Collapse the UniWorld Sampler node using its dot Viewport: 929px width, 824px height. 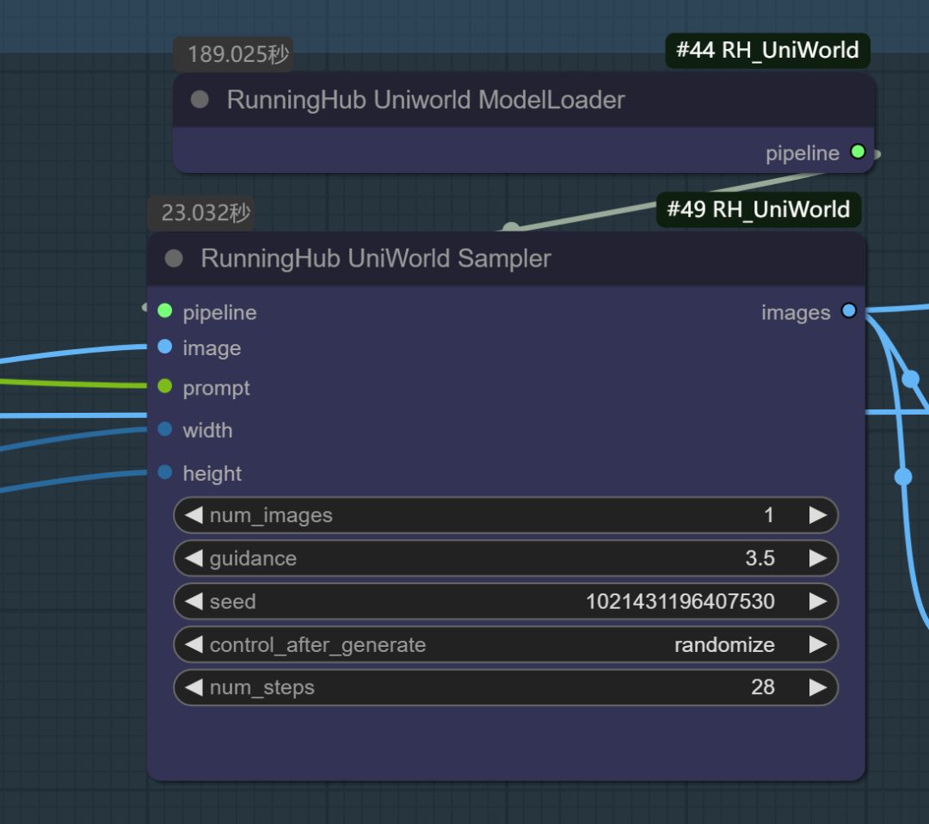pos(174,258)
